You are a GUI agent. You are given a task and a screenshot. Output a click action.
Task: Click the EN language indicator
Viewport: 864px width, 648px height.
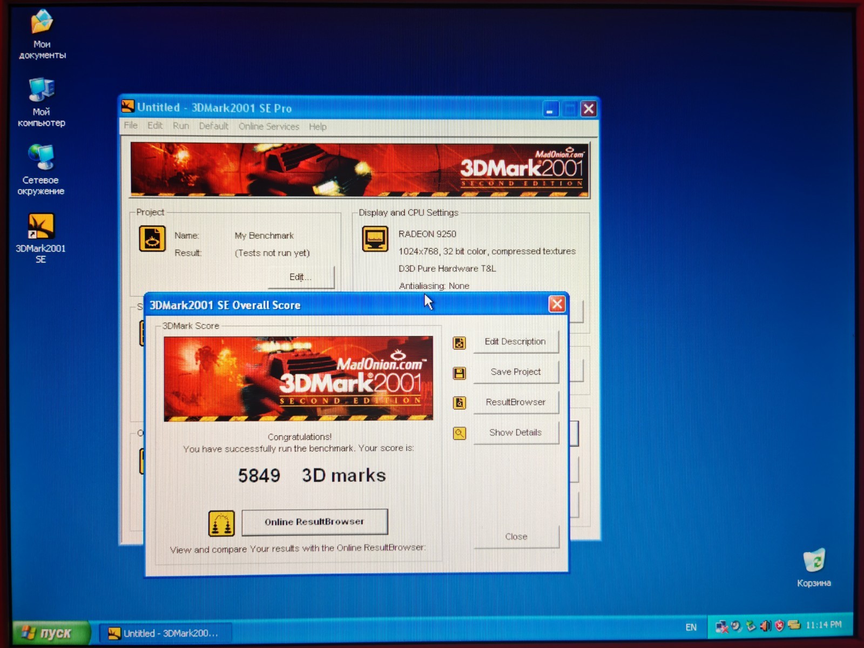691,627
